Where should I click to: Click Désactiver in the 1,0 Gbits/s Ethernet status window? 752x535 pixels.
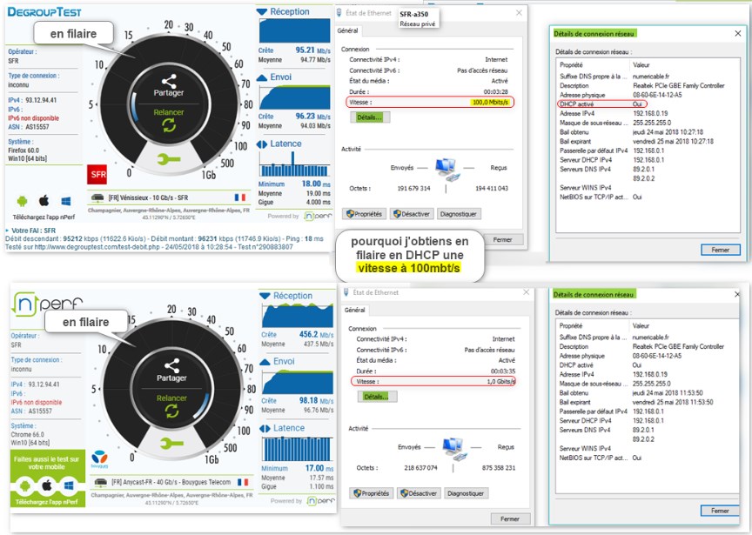coord(419,493)
